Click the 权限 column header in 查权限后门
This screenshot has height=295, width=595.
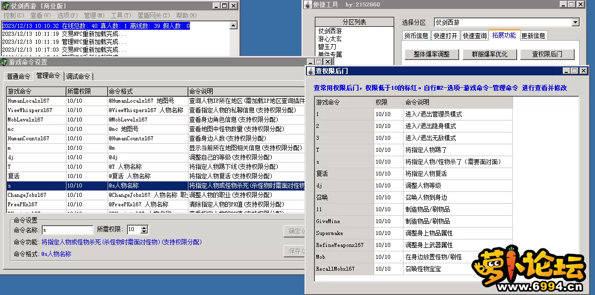point(388,102)
